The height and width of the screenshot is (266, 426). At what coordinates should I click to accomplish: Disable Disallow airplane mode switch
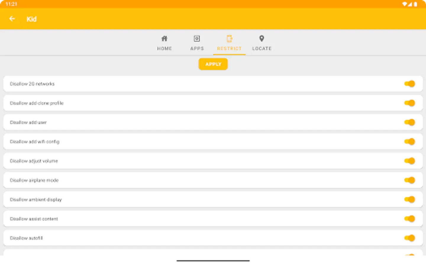point(409,180)
